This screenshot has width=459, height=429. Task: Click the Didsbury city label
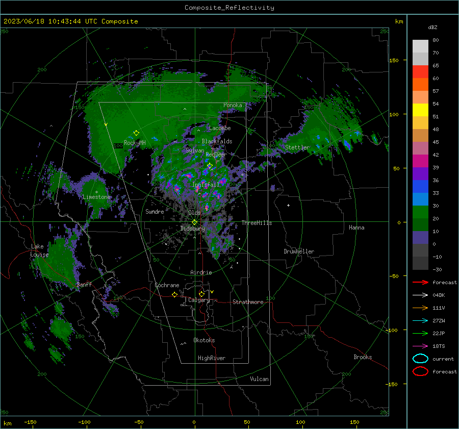coord(192,229)
